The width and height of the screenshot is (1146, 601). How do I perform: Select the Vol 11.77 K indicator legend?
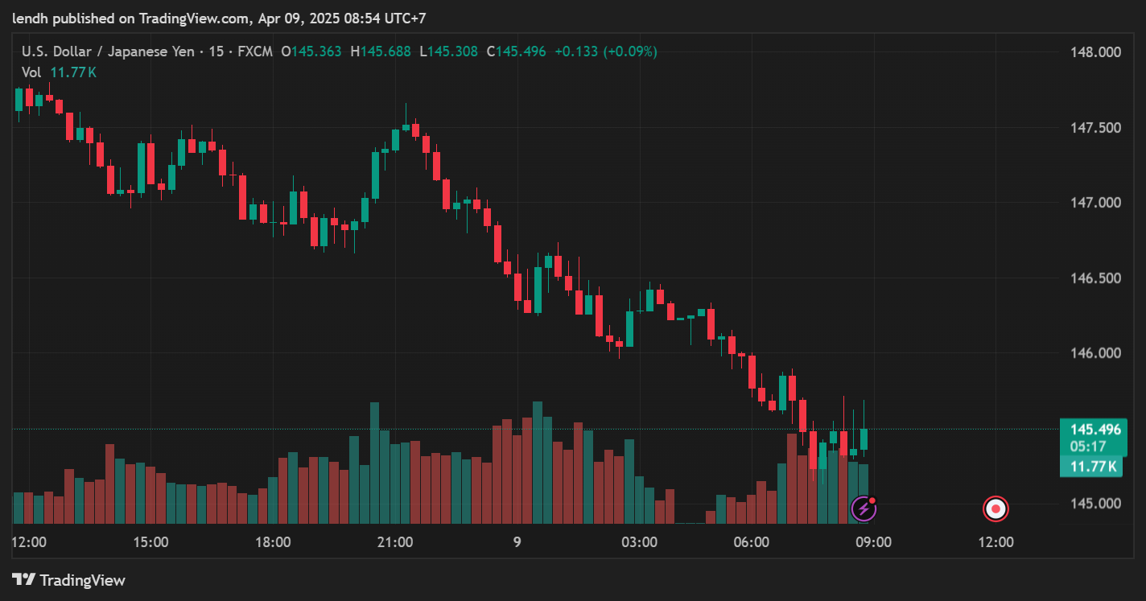pyautogui.click(x=59, y=72)
